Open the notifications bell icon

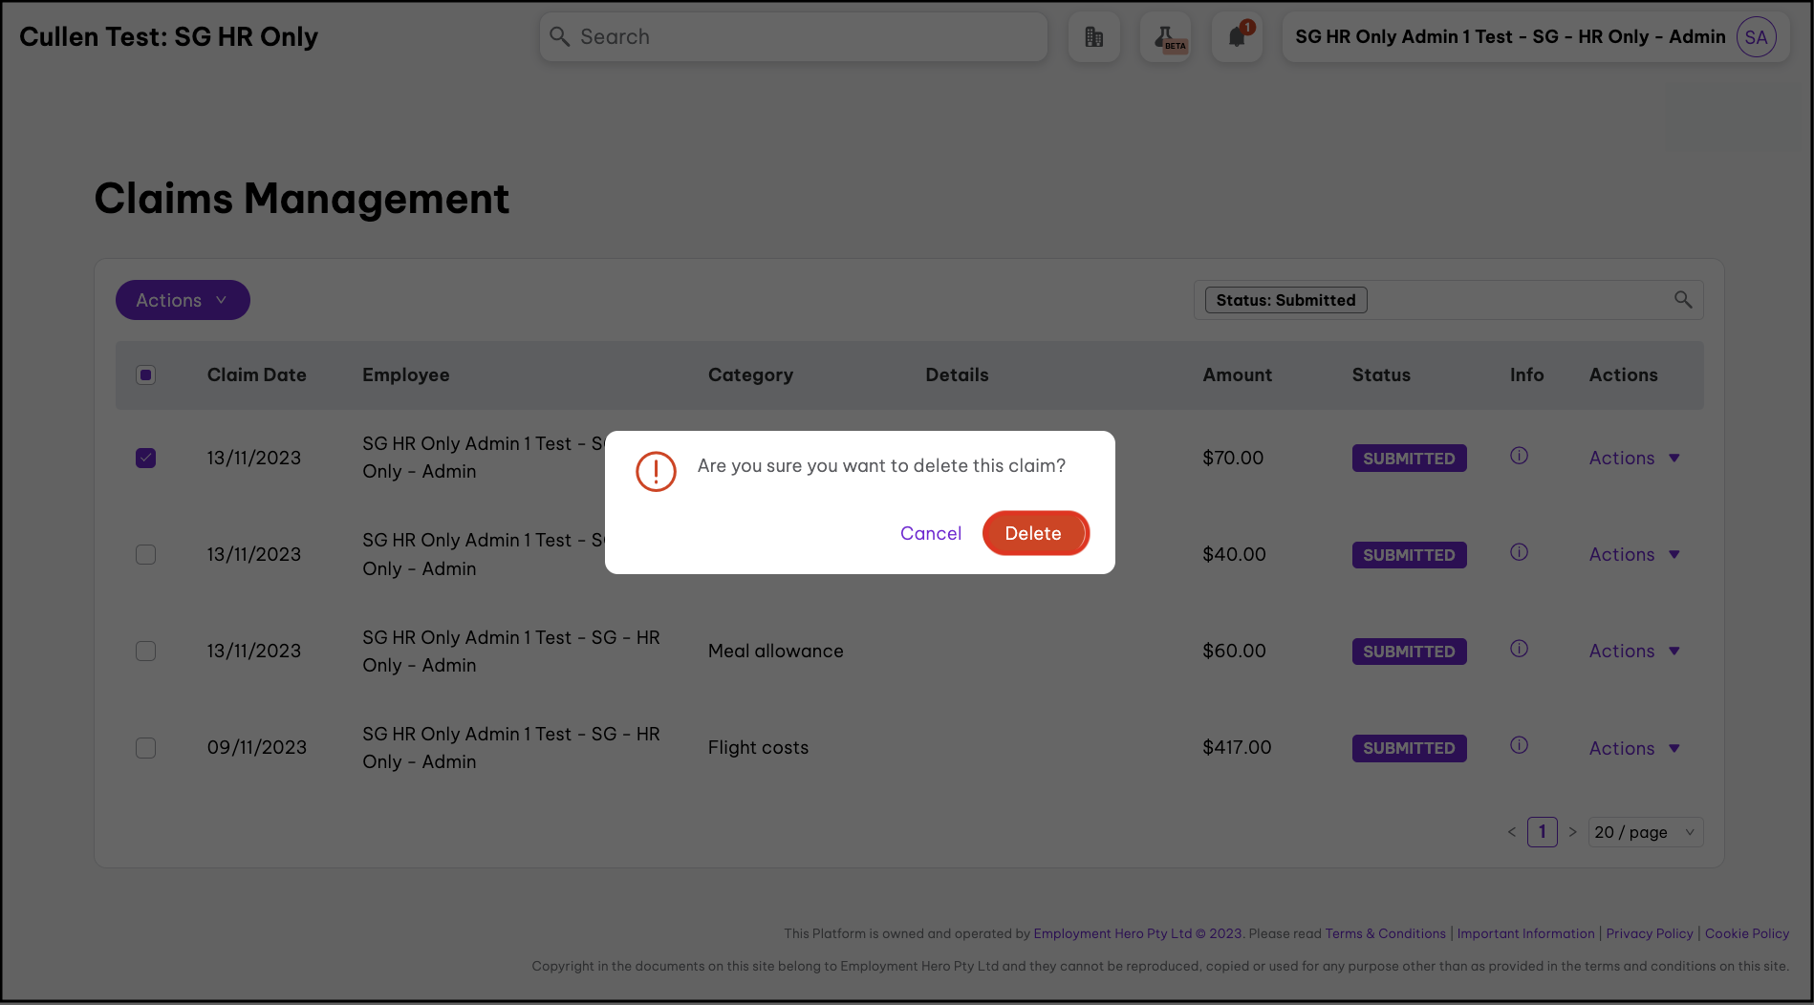click(x=1237, y=37)
